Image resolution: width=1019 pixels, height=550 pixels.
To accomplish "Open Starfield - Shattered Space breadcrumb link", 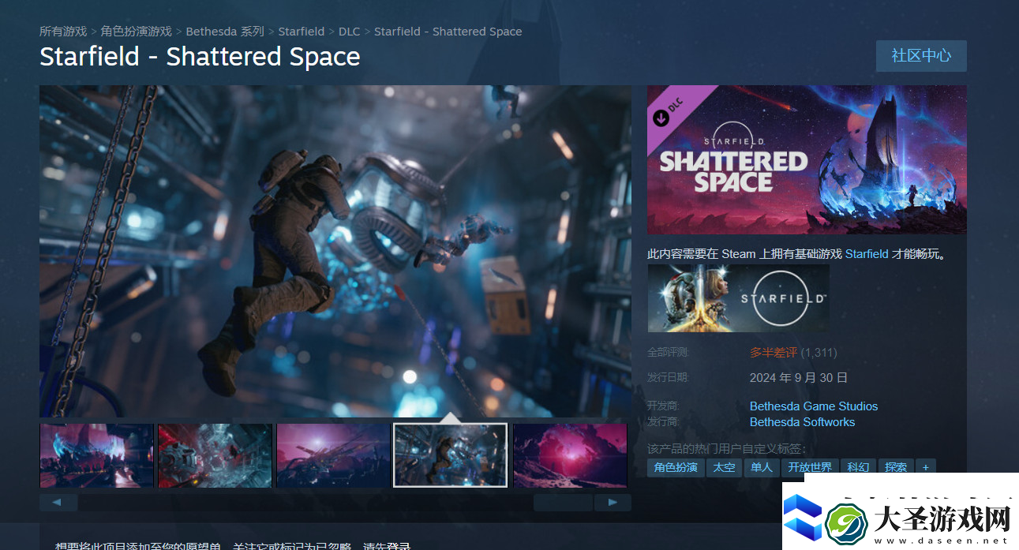I will pos(448,32).
